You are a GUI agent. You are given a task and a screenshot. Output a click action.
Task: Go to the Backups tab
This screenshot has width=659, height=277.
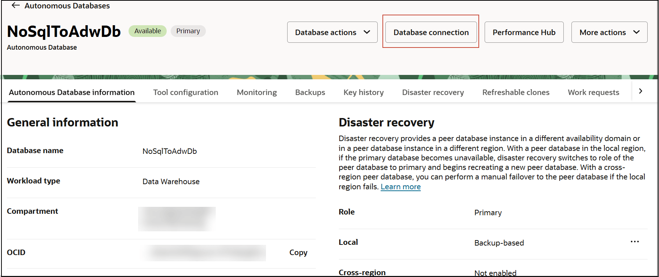click(310, 92)
